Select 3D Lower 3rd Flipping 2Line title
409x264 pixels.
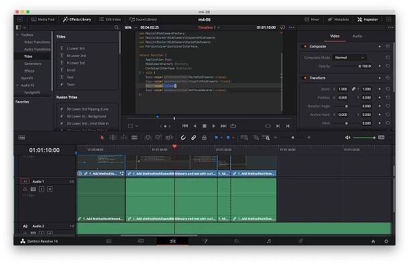pyautogui.click(x=88, y=109)
